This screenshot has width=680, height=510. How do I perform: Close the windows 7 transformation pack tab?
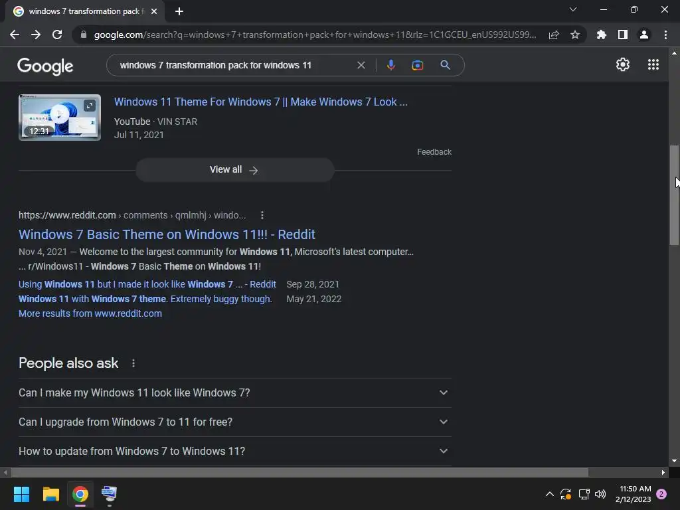pyautogui.click(x=154, y=11)
